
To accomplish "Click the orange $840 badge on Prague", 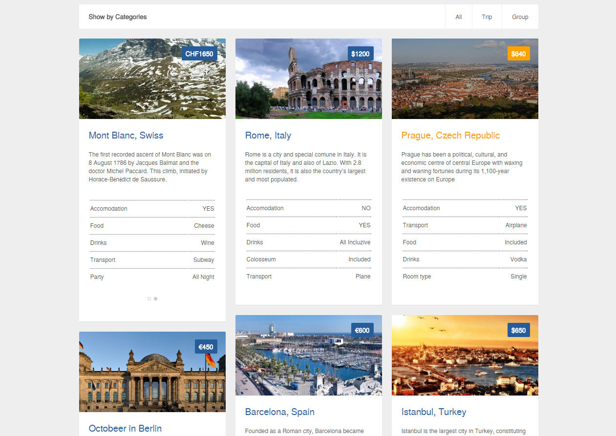I will coord(518,53).
